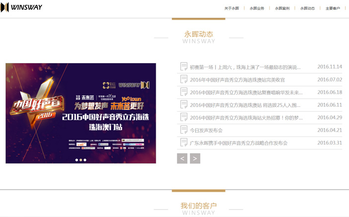Viewport: 349px width, 217px height.
Task: Open news 珠澳站 将选拔25人入围…
Action: (245, 105)
